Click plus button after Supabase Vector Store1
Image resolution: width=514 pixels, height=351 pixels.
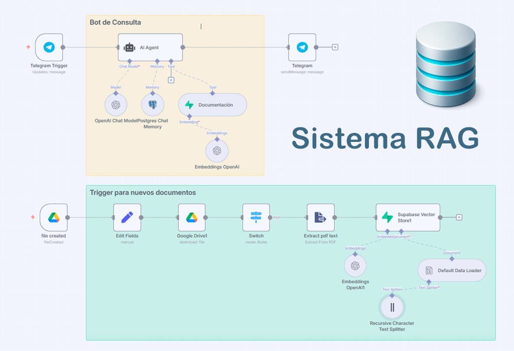coord(459,218)
